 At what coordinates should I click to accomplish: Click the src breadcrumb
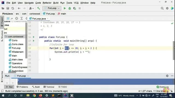17,14
